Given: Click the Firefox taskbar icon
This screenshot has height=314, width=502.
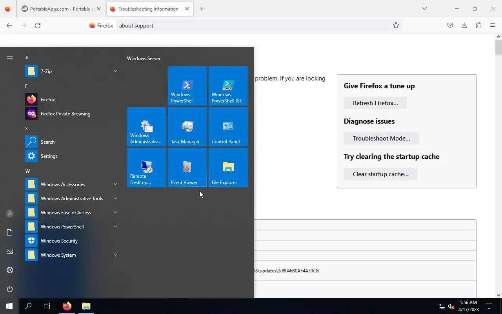Looking at the screenshot, I should 67,306.
